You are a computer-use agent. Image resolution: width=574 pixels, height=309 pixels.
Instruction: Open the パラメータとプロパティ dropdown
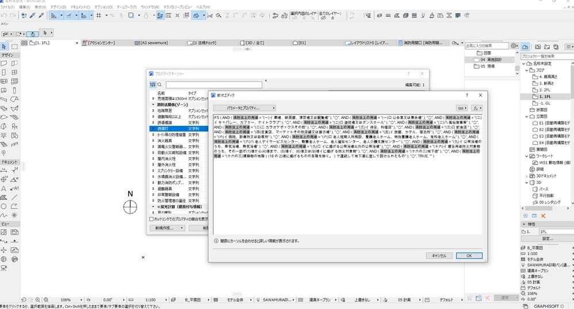[x=244, y=108]
